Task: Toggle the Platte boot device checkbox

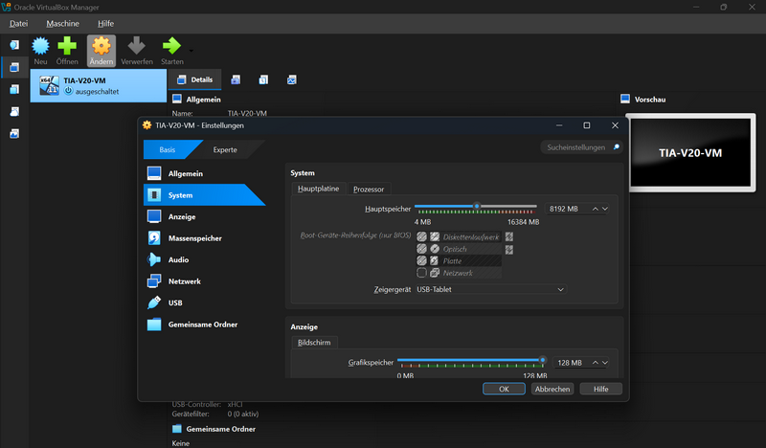Action: [422, 260]
